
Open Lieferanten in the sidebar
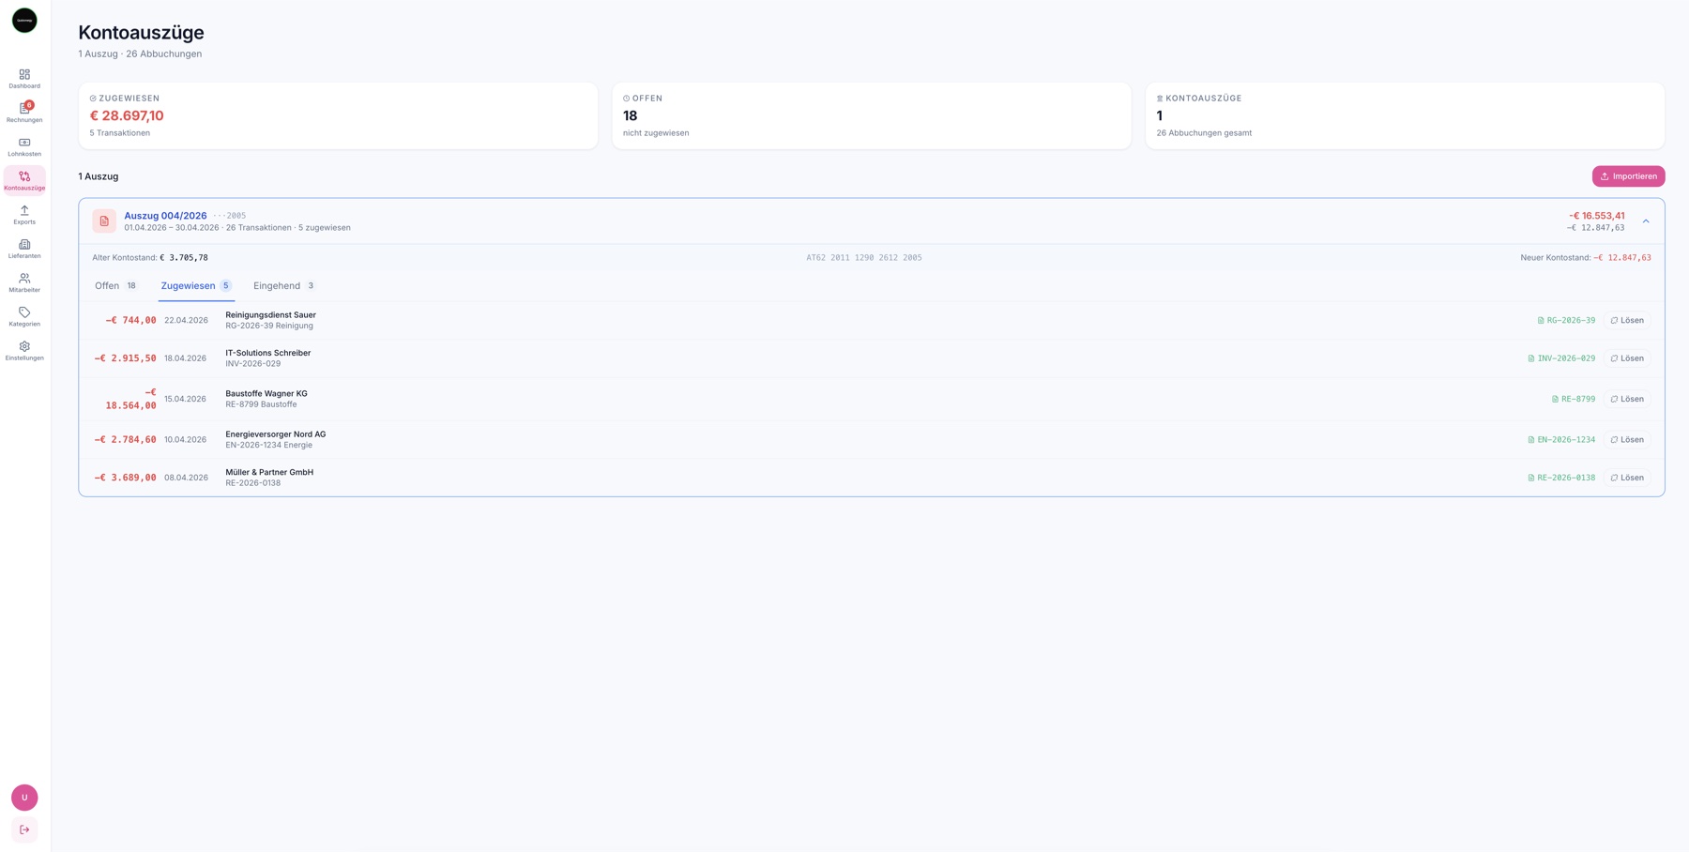coord(24,249)
